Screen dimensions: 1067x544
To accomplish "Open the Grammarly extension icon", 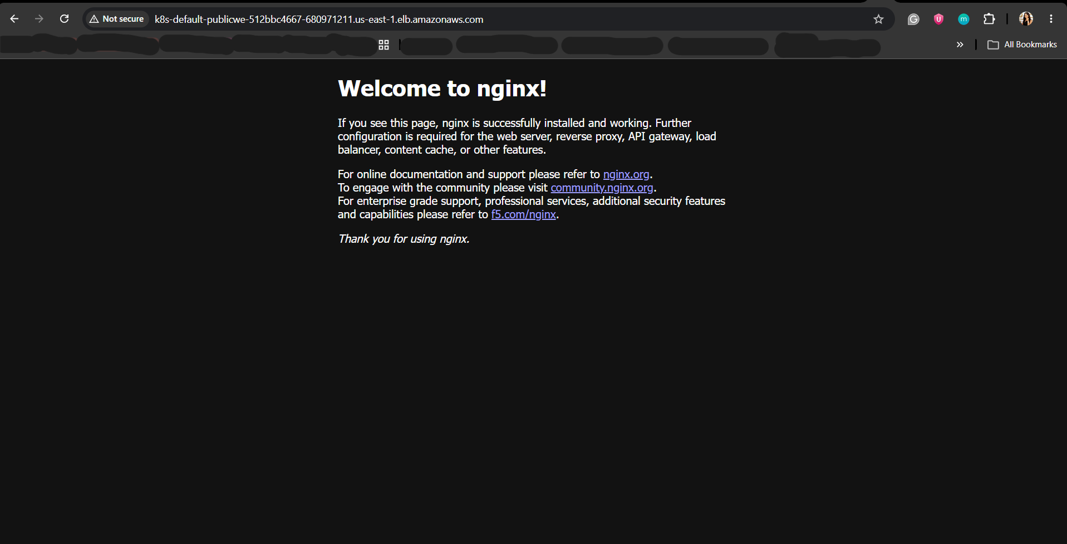I will click(x=913, y=19).
